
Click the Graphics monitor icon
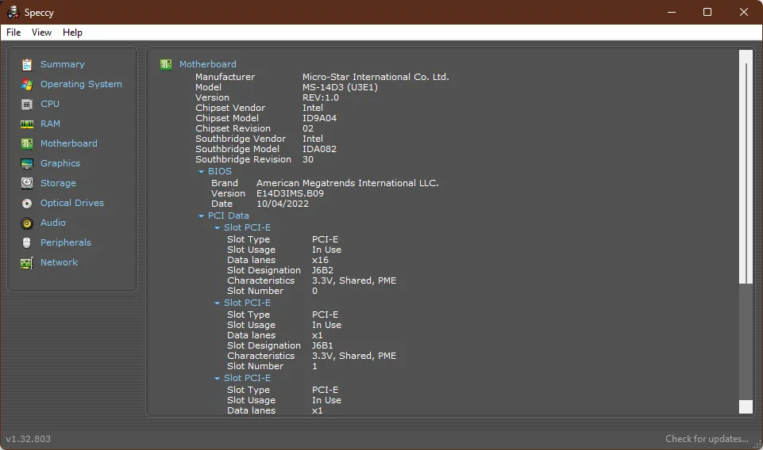[27, 163]
